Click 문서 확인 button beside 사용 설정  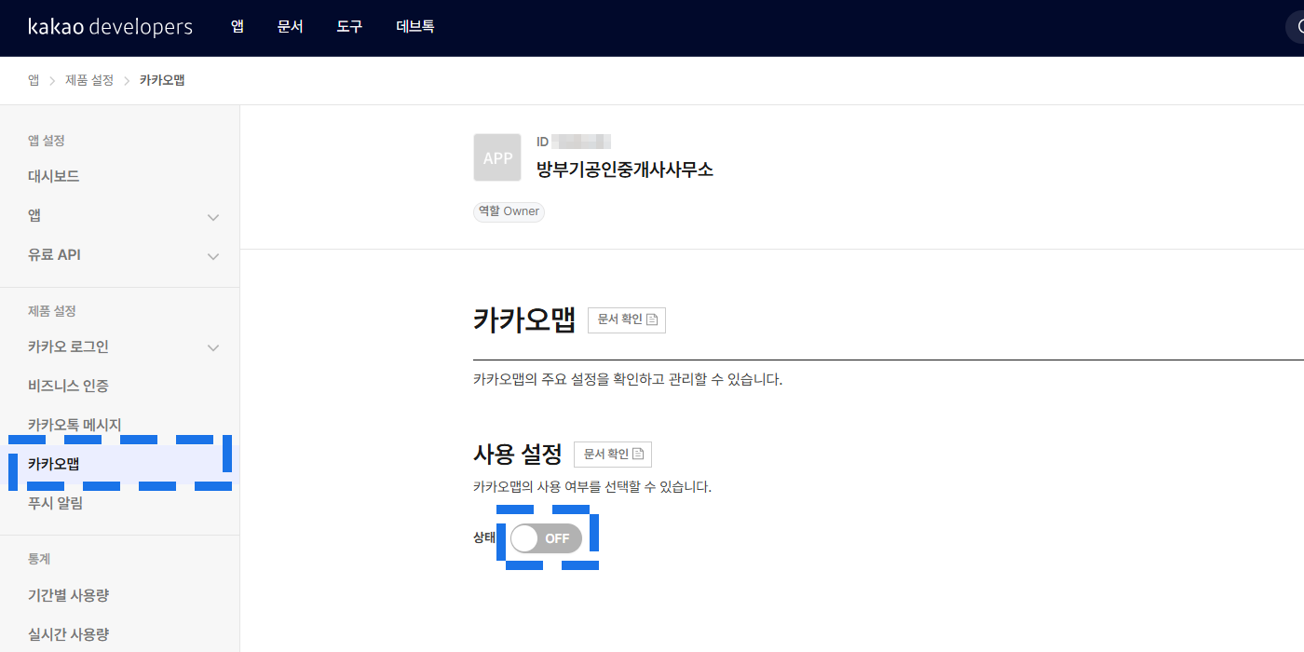click(613, 454)
